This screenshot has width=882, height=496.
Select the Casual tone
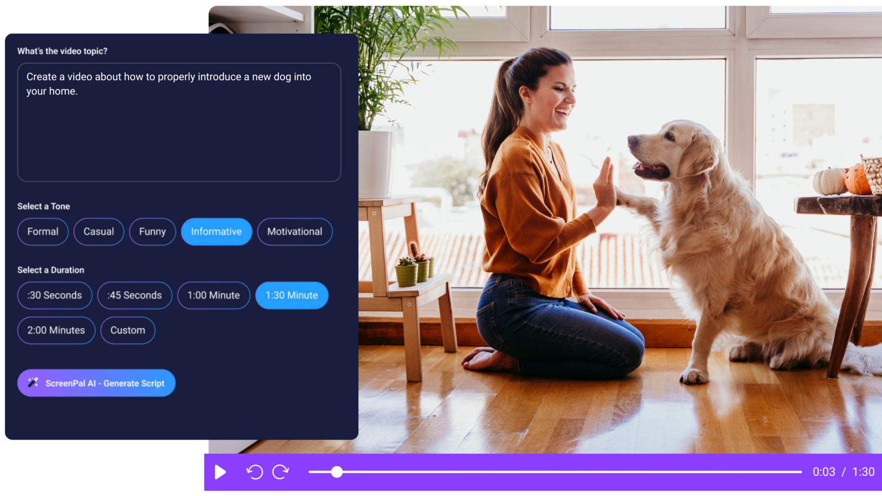coord(98,231)
